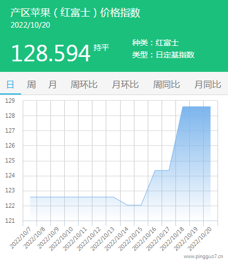Switch to 月环比 month-over-month tab

[x=125, y=85]
